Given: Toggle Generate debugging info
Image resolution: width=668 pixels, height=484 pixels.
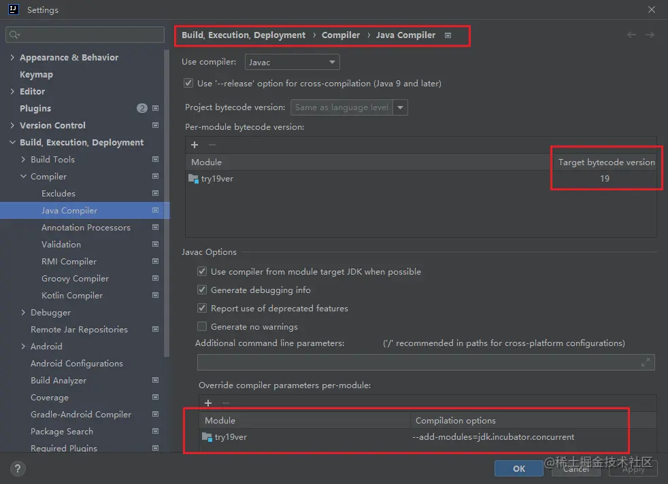Looking at the screenshot, I should click(202, 290).
